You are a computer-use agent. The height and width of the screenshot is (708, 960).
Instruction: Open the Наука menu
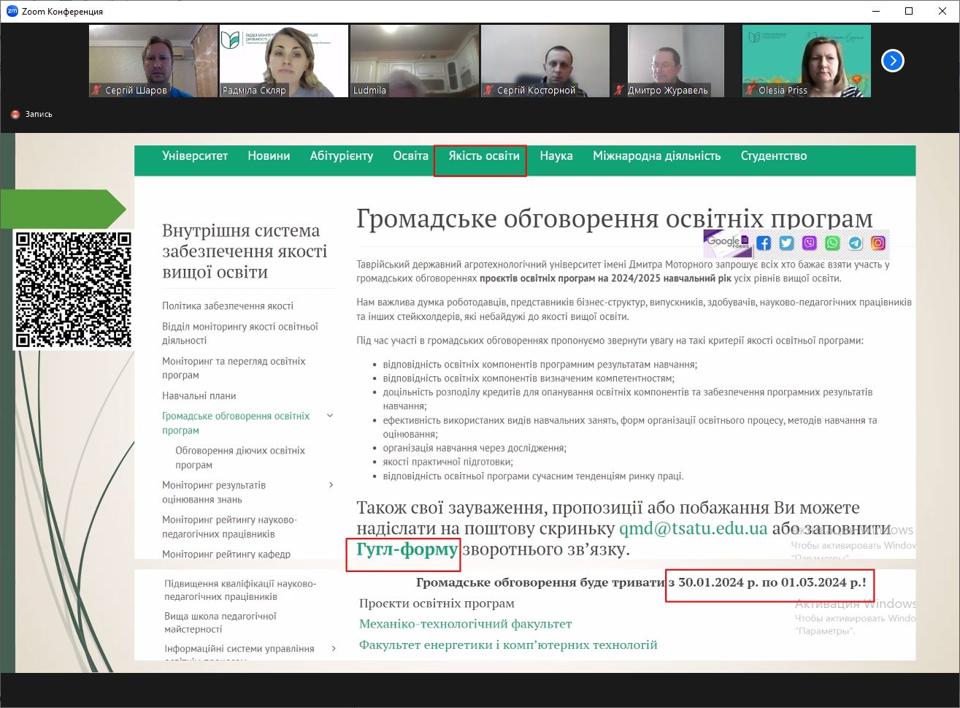(556, 156)
